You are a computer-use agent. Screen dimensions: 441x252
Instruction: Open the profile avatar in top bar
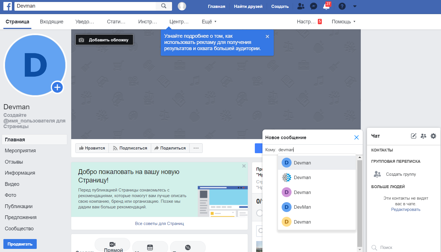(182, 6)
